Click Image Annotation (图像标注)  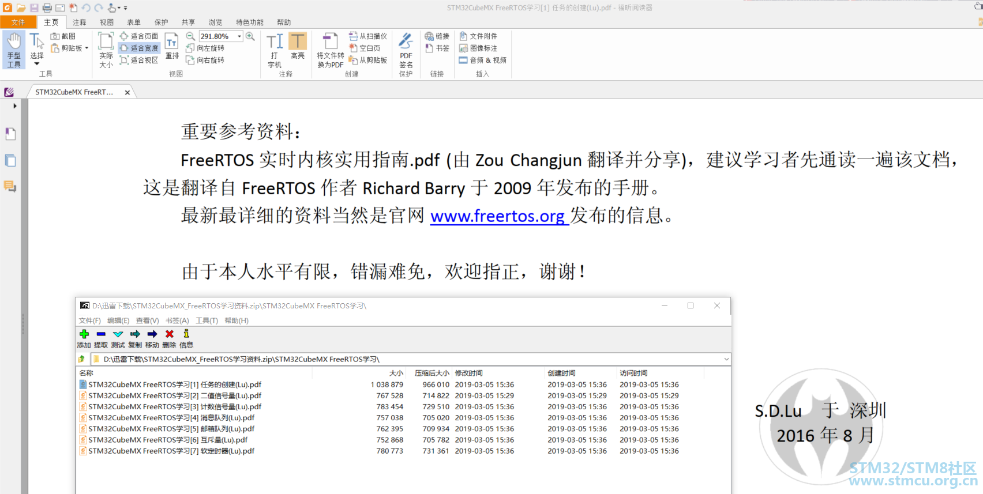point(478,48)
